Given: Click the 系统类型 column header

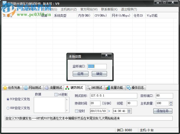Looking at the screenshot, I should [x=65, y=15].
